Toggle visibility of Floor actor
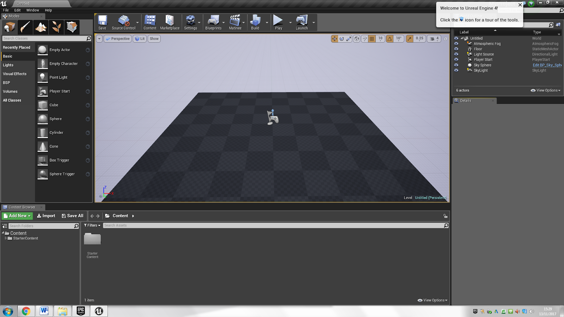The width and height of the screenshot is (564, 317). (456, 49)
